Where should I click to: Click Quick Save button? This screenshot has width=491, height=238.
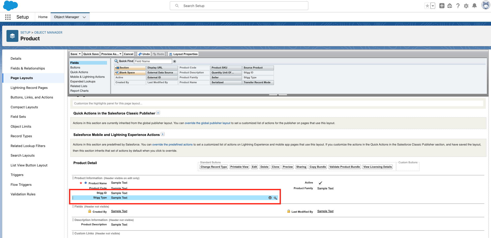point(91,54)
